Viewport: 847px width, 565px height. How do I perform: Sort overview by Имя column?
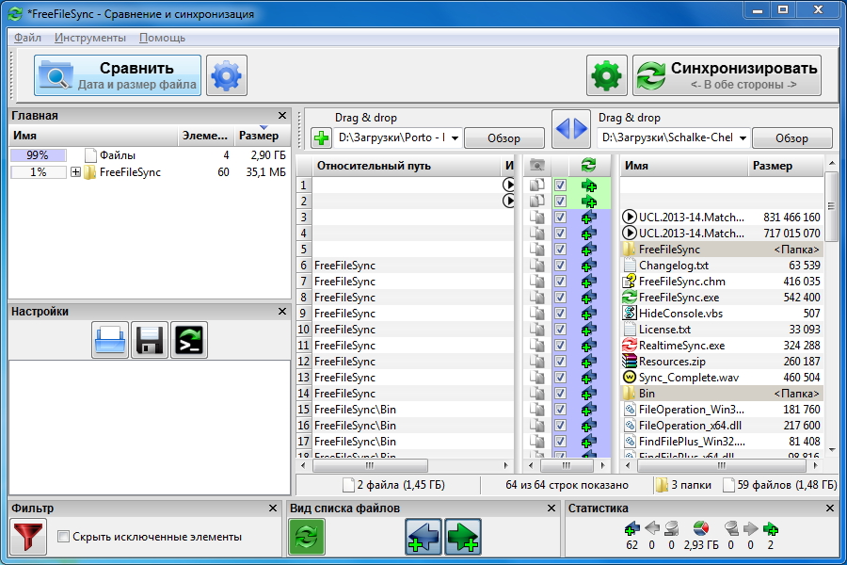(93, 136)
